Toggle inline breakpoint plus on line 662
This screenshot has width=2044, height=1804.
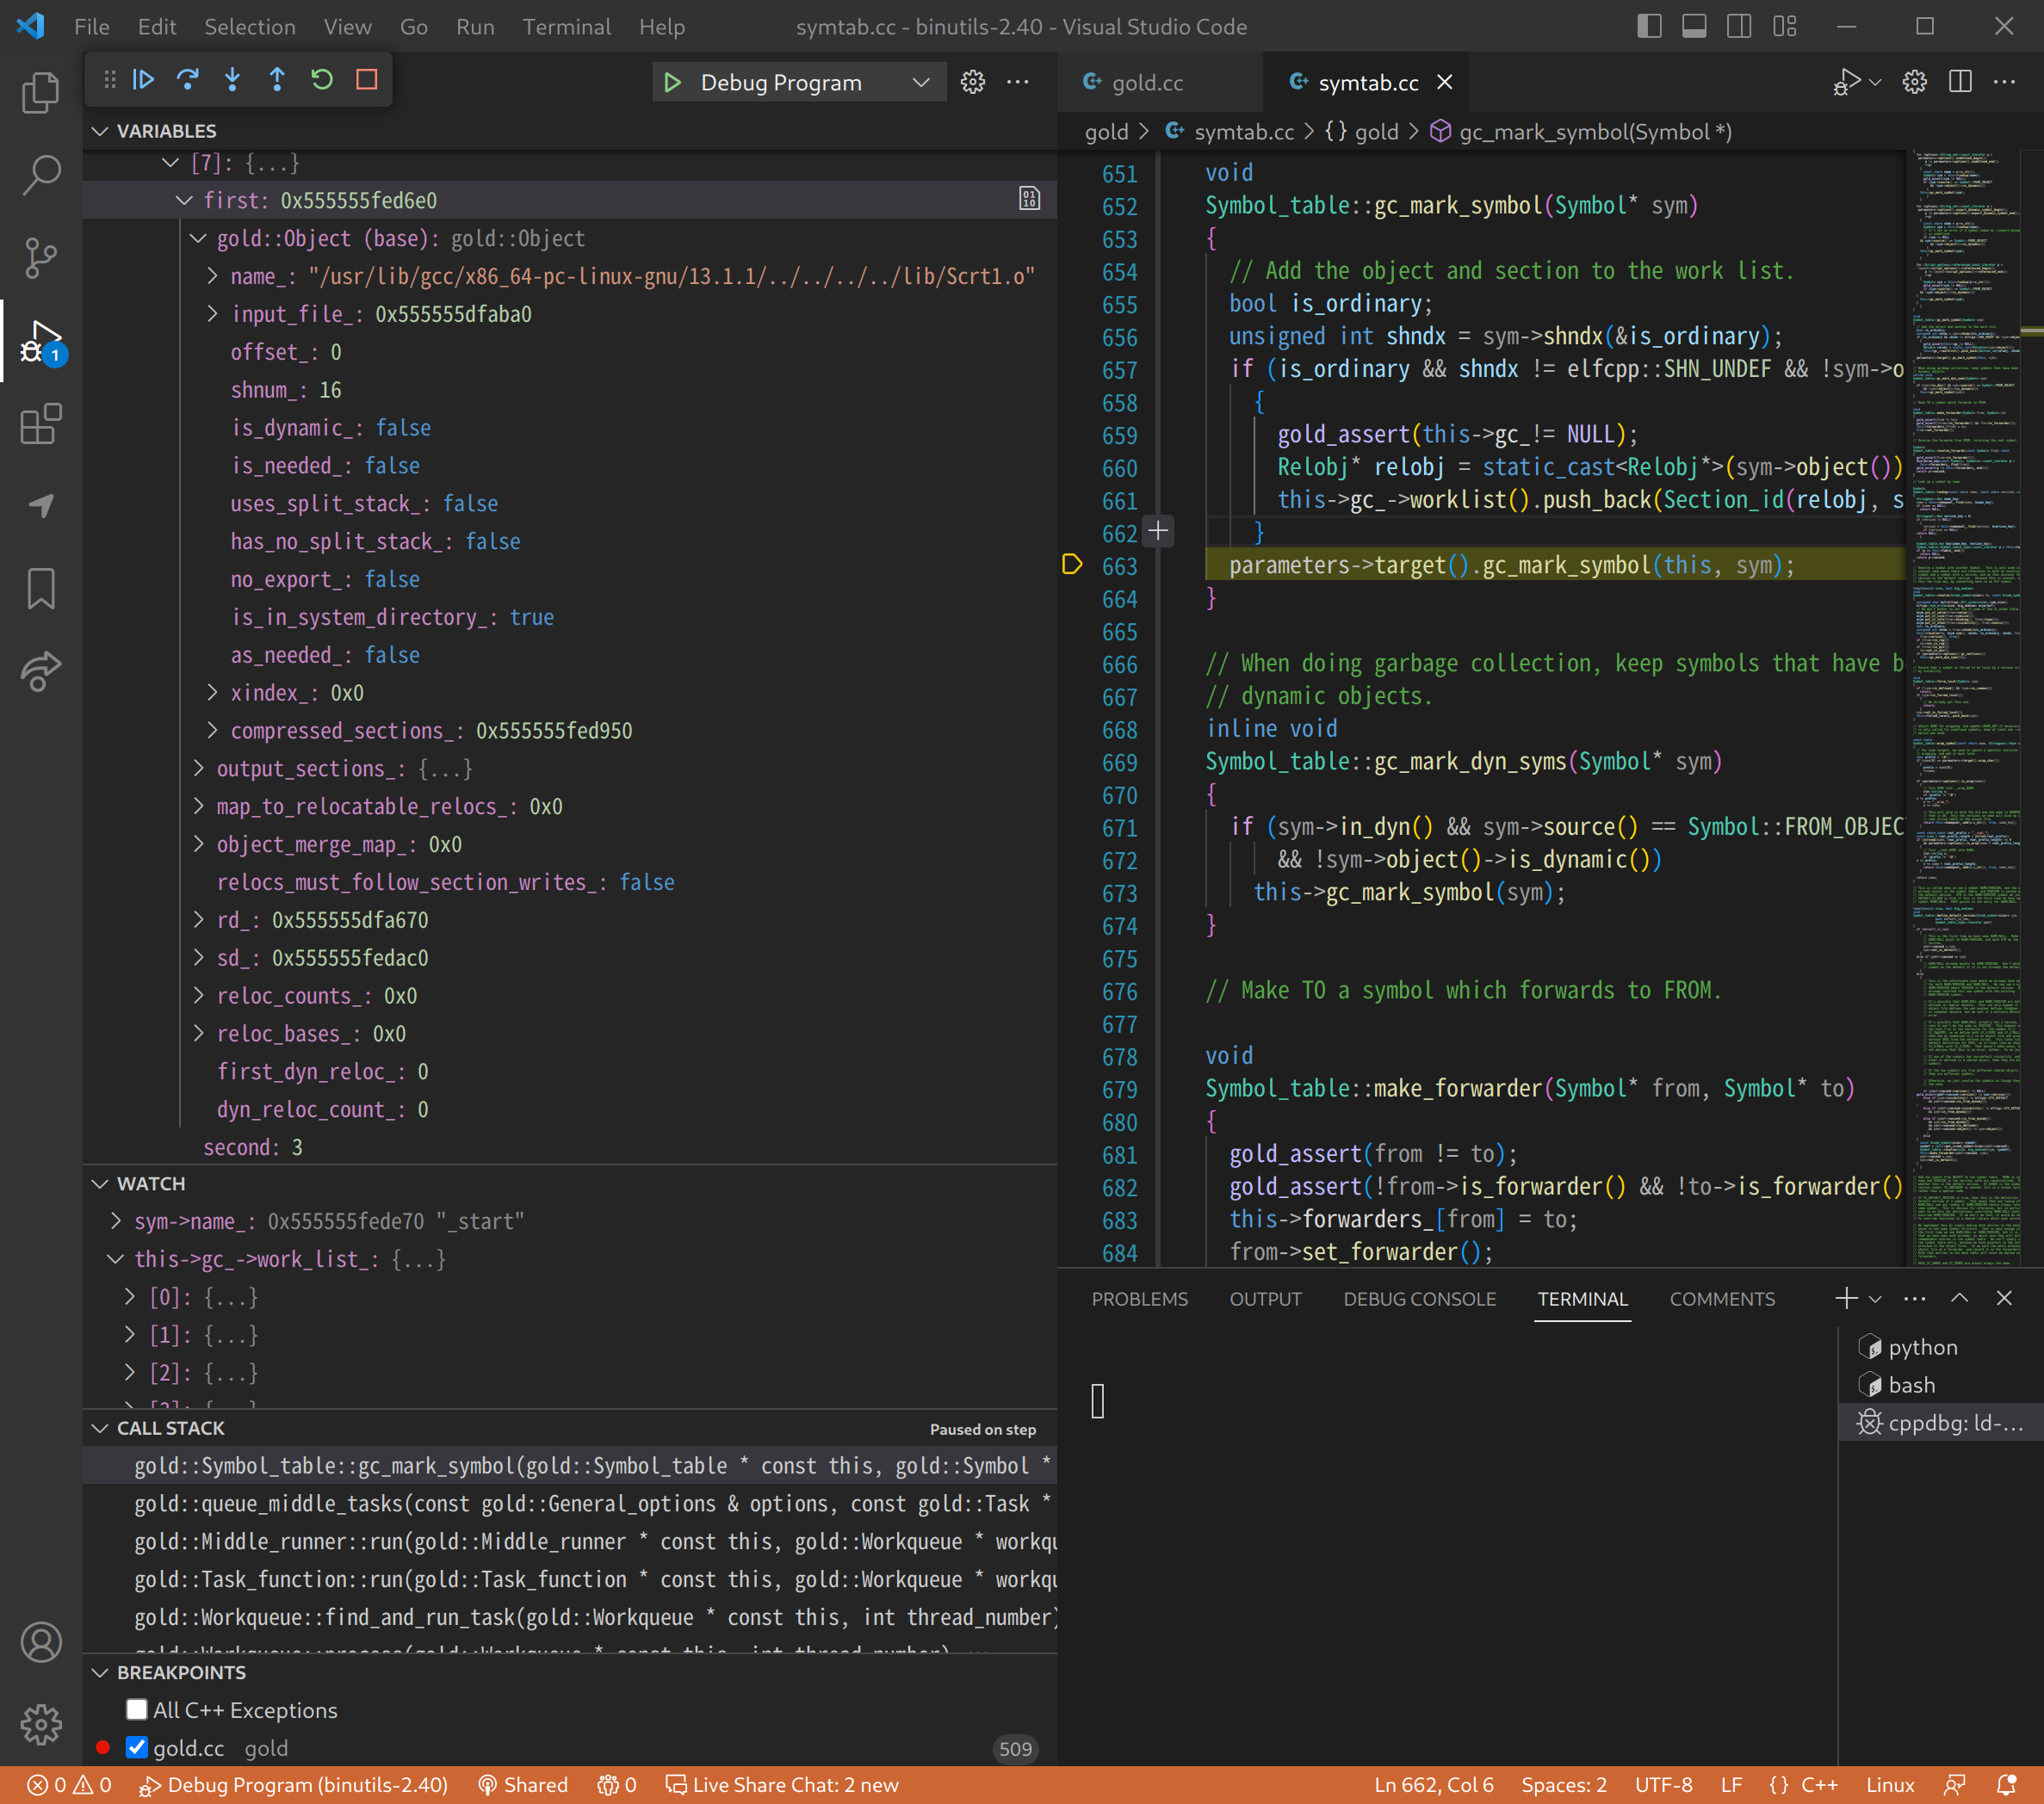[x=1157, y=531]
